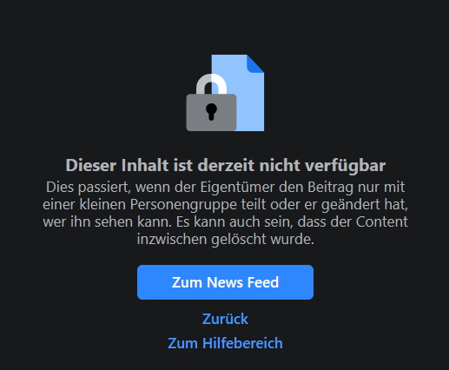Screen dimensions: 449x370
Task: Click the gray padlock icon
Action: pos(211,102)
